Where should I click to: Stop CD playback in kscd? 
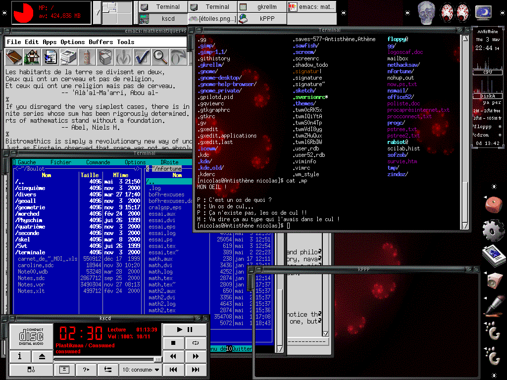click(x=173, y=342)
